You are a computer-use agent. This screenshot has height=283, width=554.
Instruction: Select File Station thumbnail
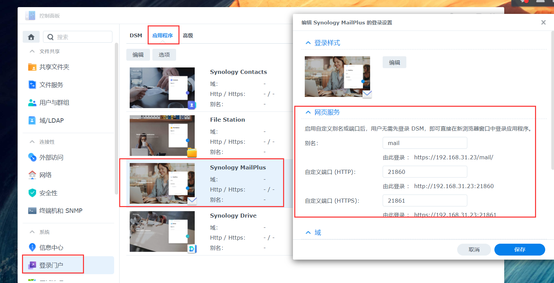162,136
